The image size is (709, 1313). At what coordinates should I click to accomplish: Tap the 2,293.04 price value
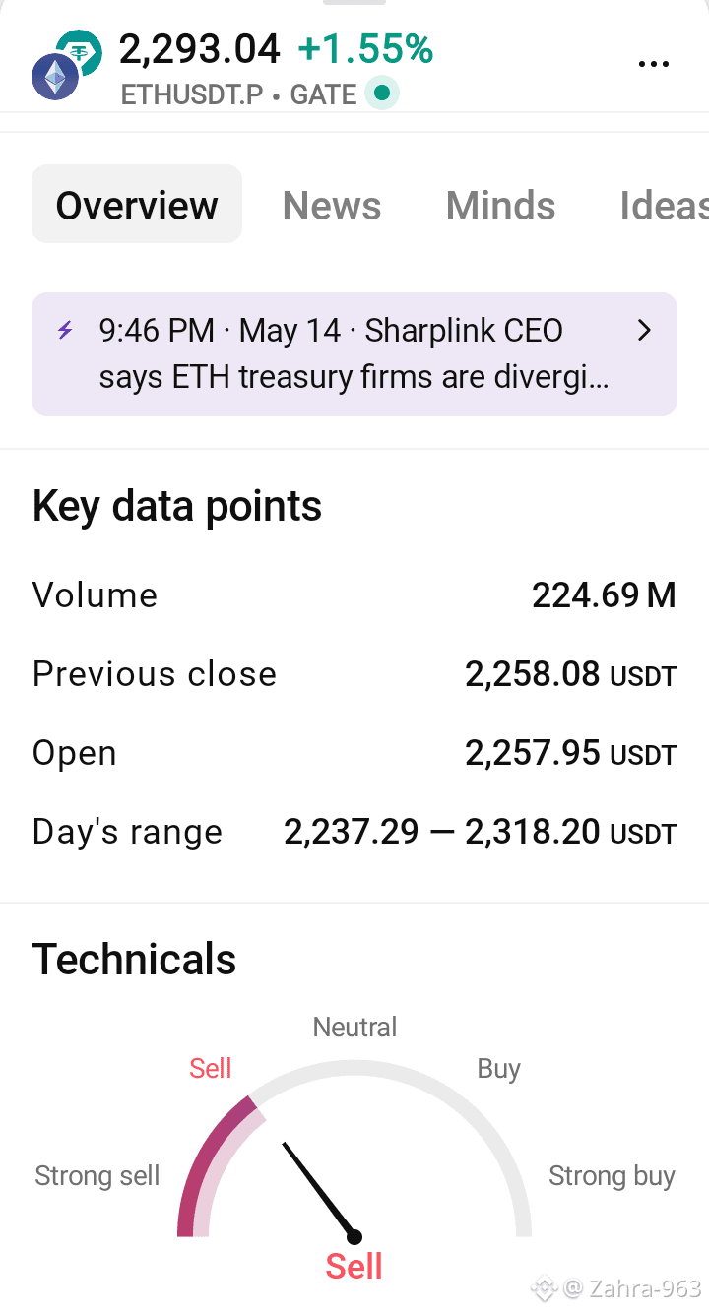[200, 49]
